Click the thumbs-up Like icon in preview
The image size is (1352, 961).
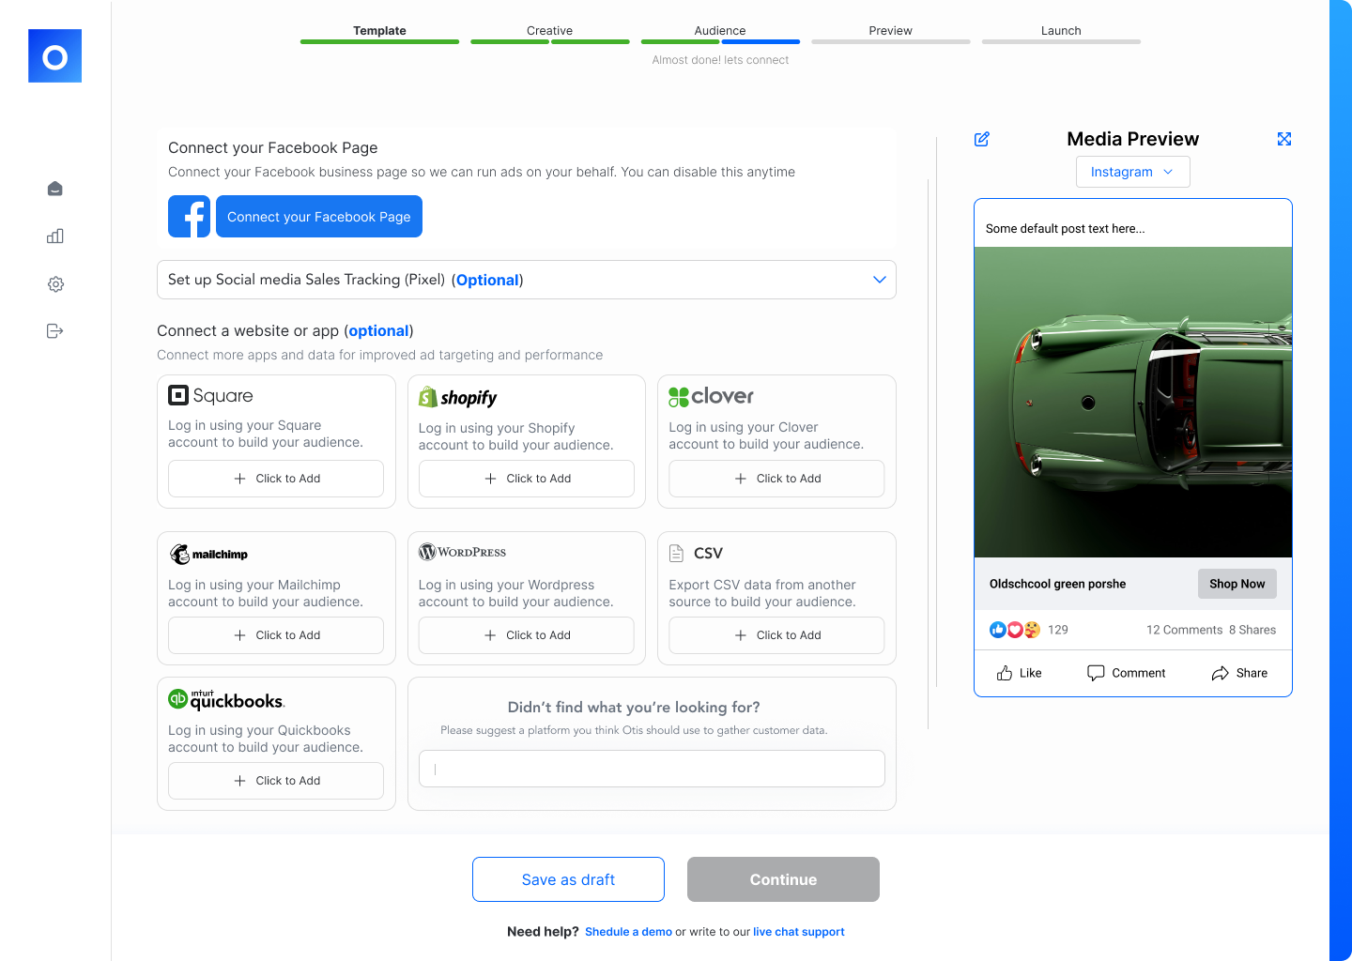1005,673
